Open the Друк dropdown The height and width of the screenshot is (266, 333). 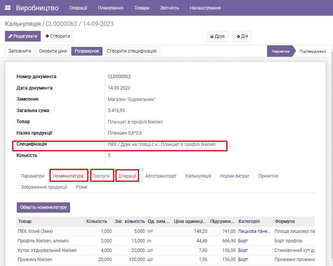coord(218,36)
